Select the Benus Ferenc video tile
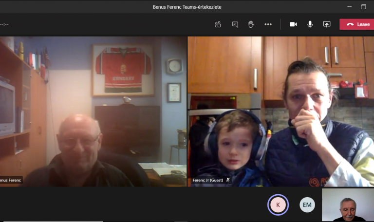Image resolution: width=374 pixels, height=222 pixels. [93, 111]
